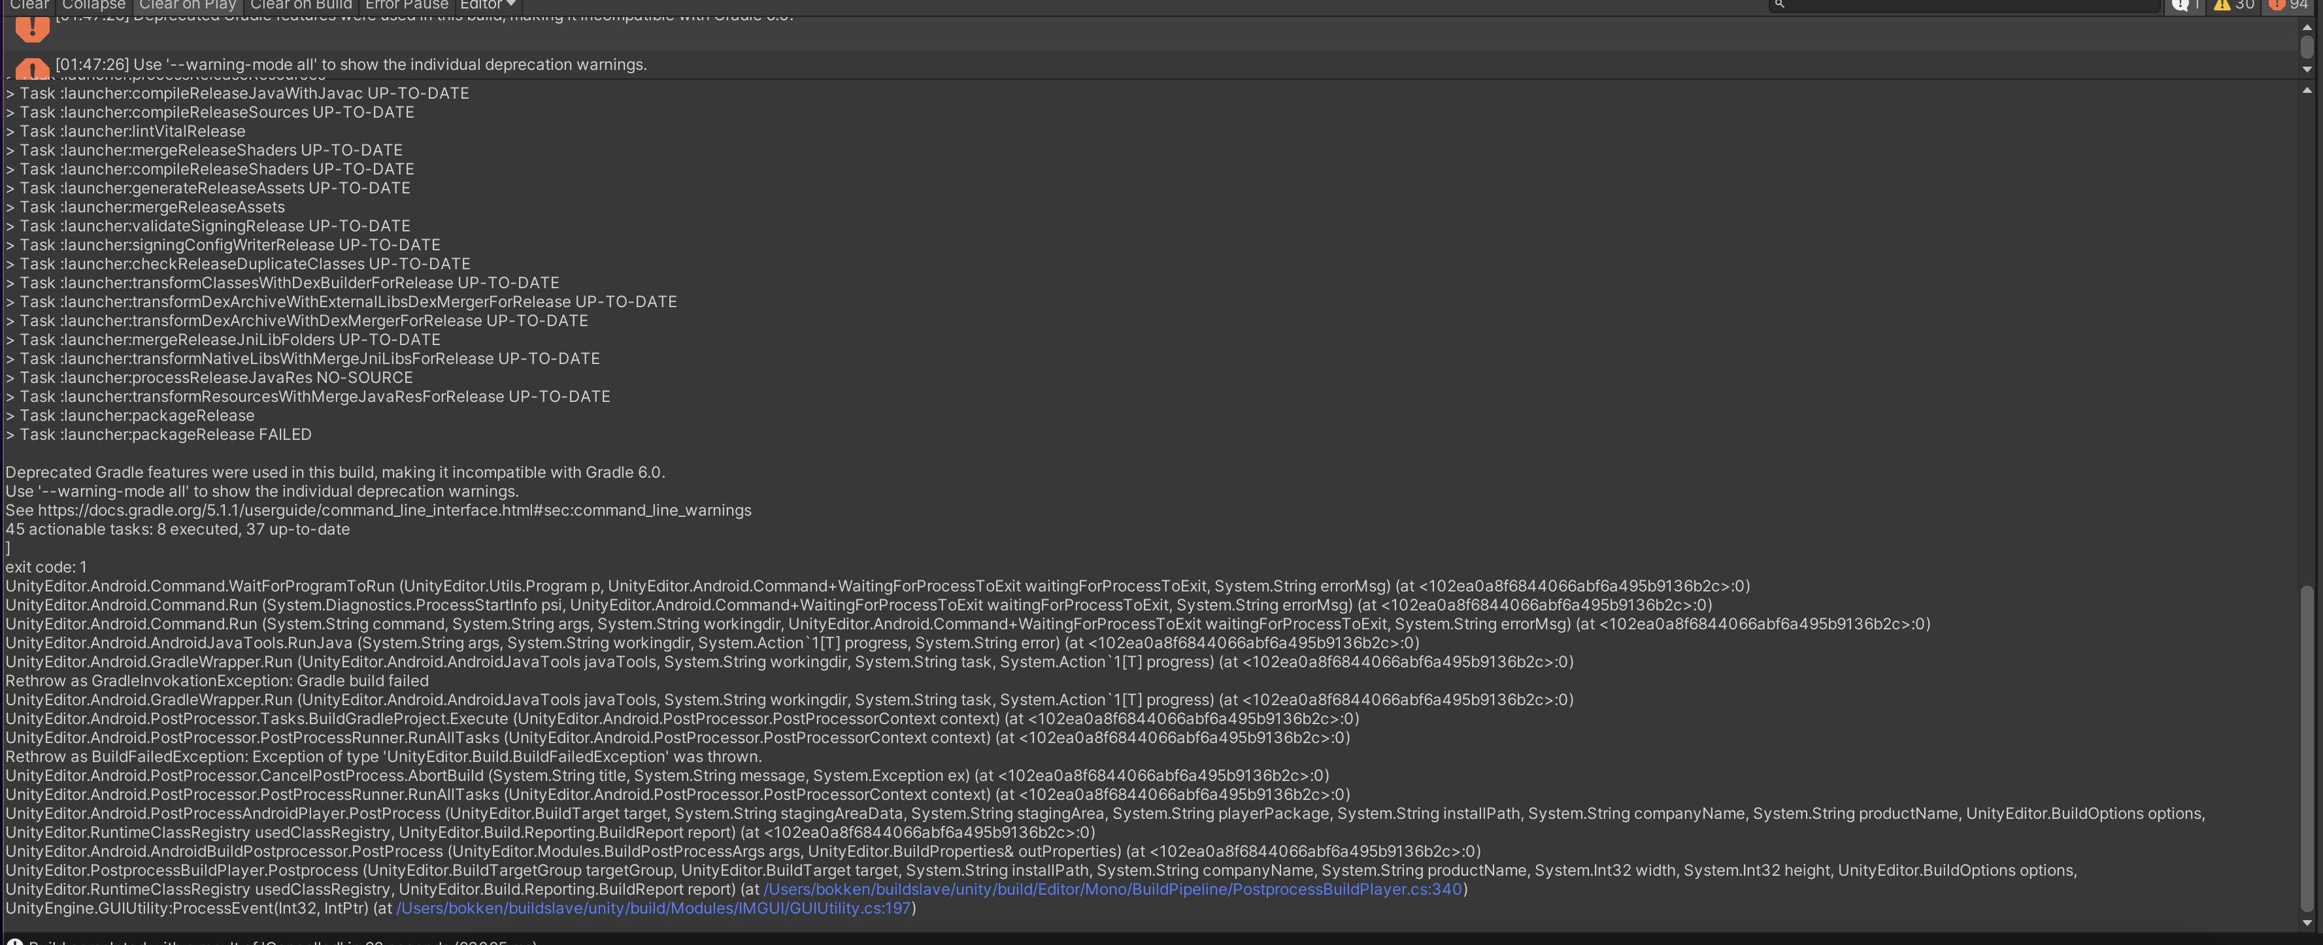Click Clear to empty the console
This screenshot has height=945, width=2323.
pyautogui.click(x=30, y=5)
